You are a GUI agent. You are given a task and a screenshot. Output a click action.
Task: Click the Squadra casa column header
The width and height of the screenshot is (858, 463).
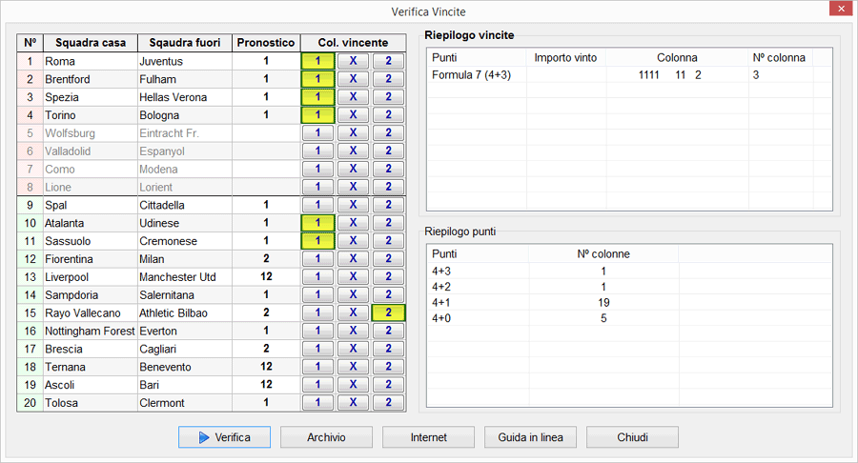coord(90,43)
